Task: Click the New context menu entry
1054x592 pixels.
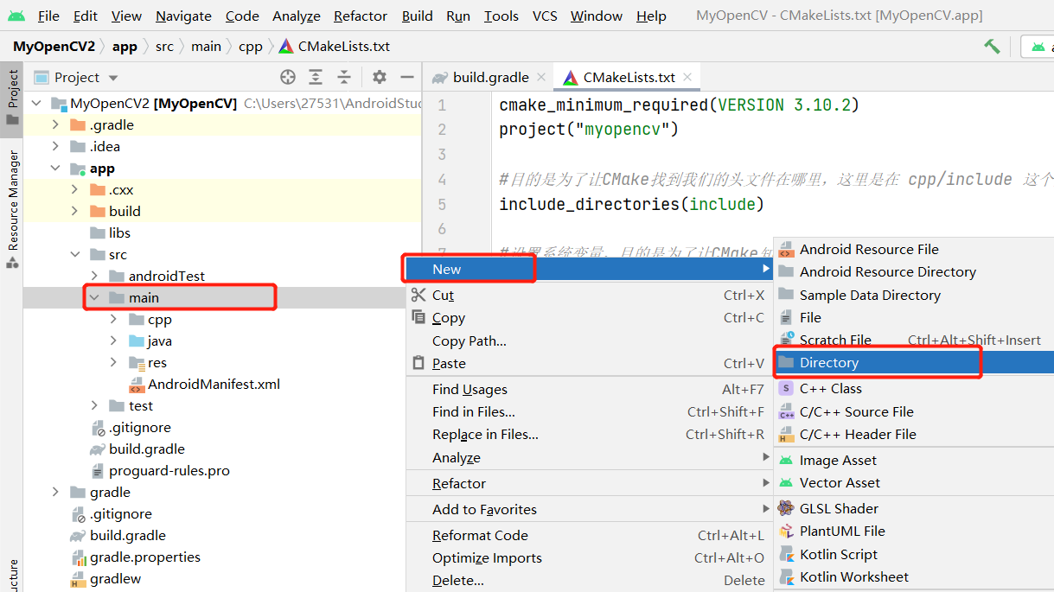Action: (x=590, y=269)
